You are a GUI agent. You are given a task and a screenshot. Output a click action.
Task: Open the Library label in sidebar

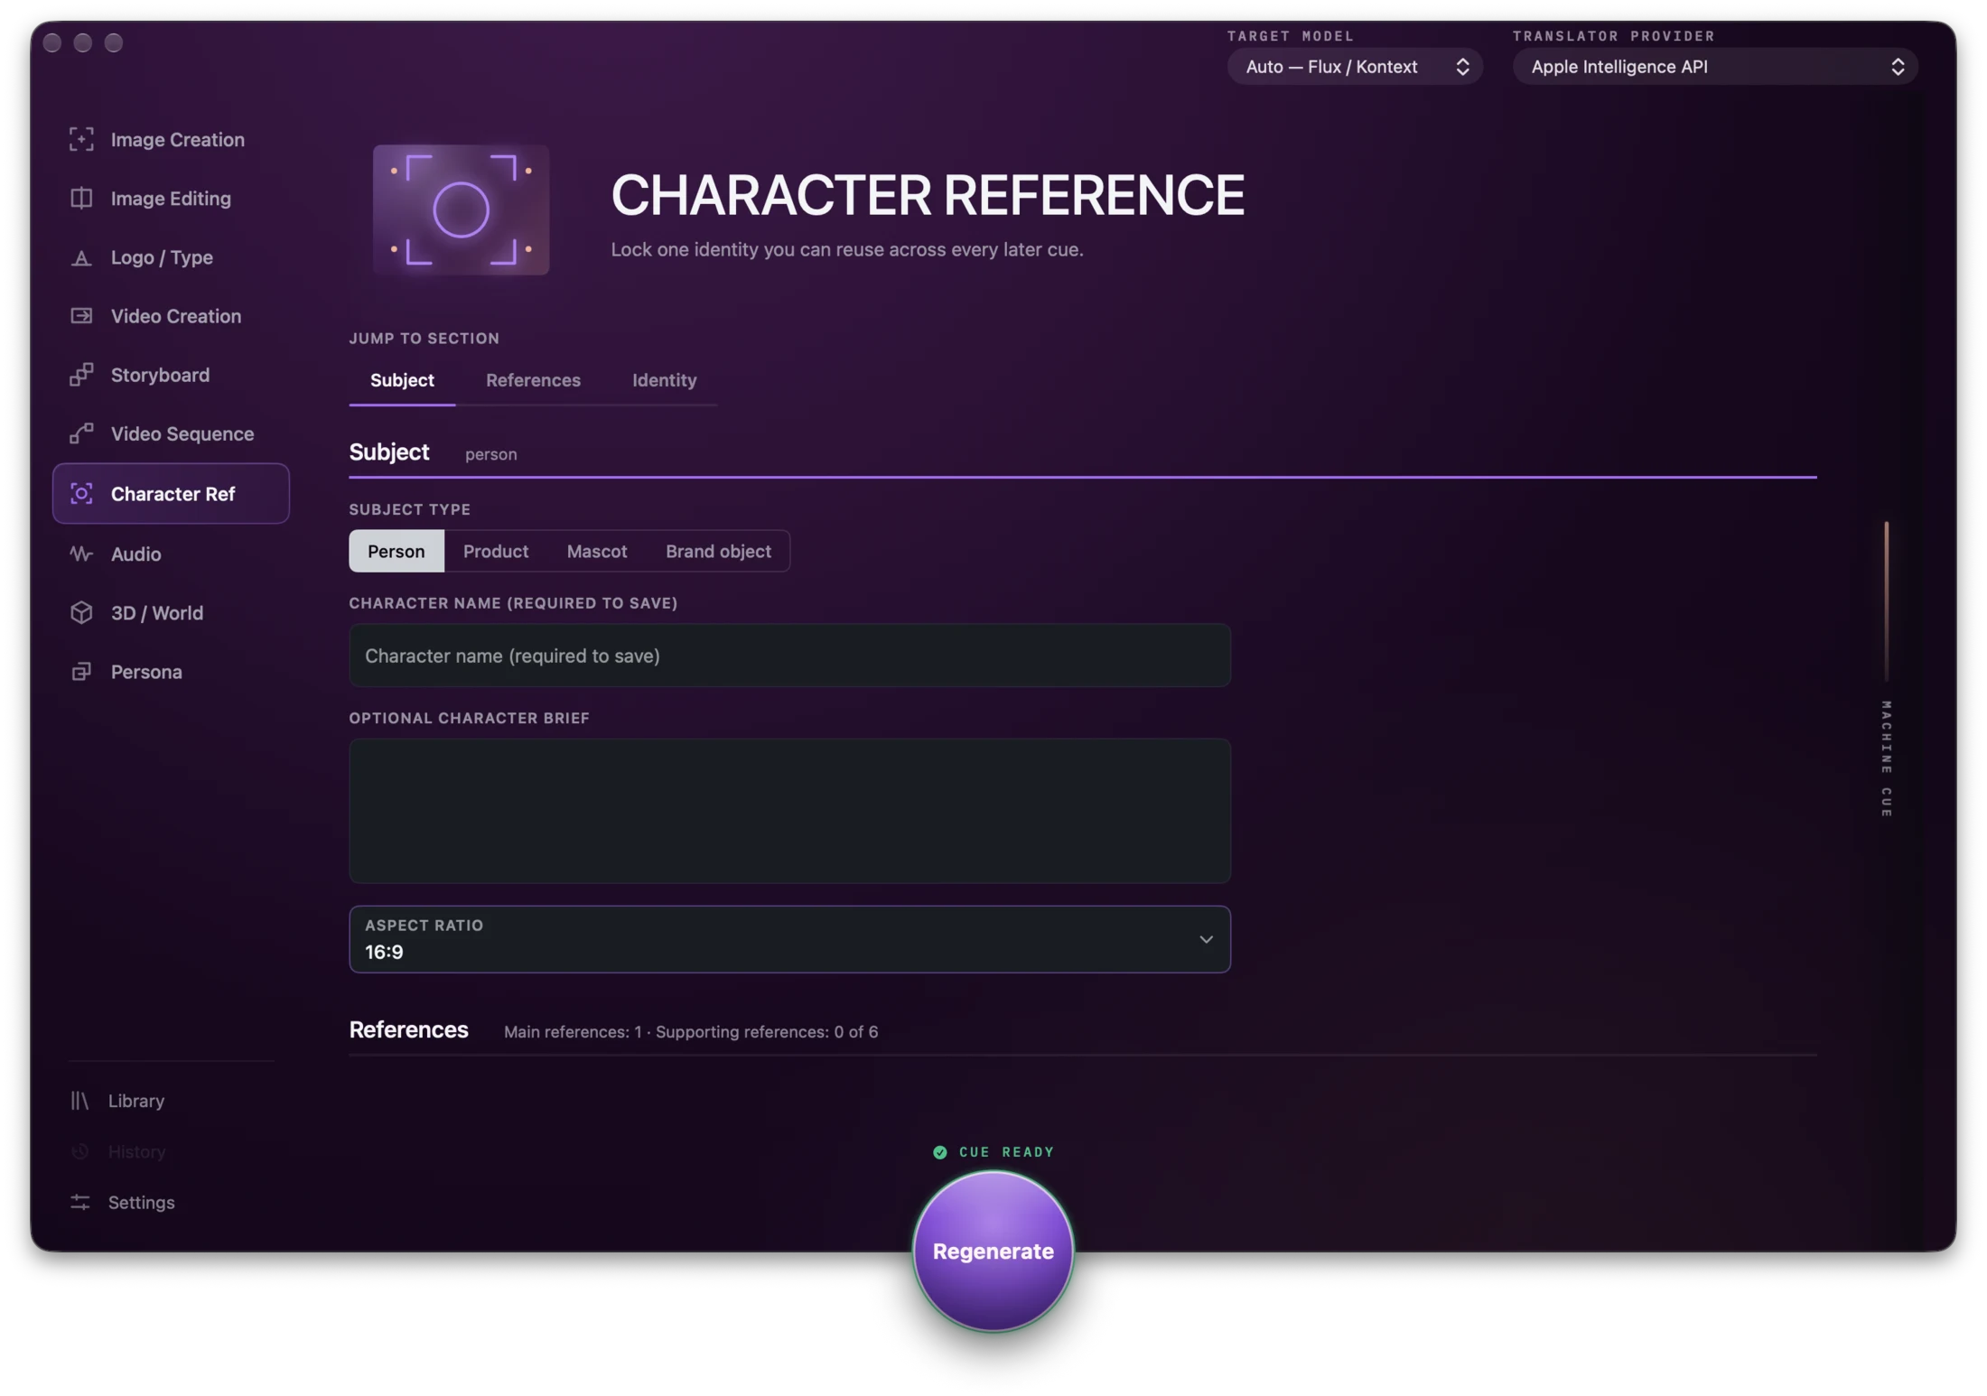[136, 1101]
